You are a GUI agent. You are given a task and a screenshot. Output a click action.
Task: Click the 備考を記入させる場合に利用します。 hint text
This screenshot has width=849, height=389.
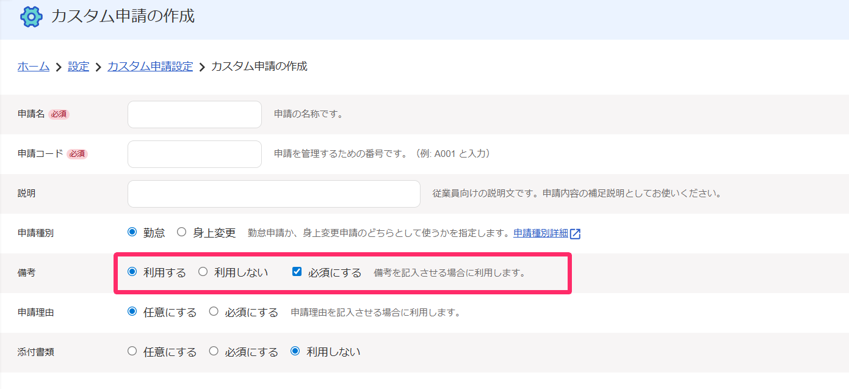click(x=450, y=273)
